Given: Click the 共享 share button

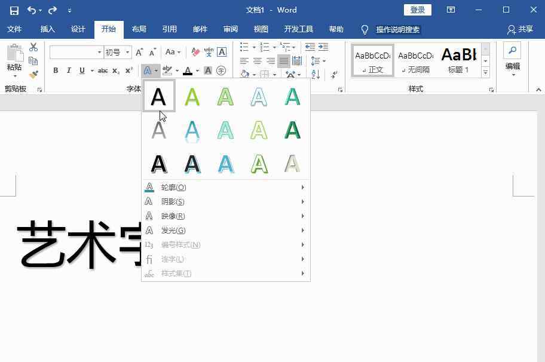Looking at the screenshot, I should coord(520,29).
